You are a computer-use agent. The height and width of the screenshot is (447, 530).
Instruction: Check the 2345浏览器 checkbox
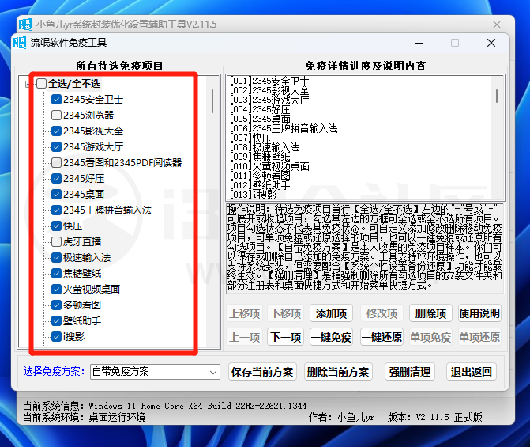point(56,116)
